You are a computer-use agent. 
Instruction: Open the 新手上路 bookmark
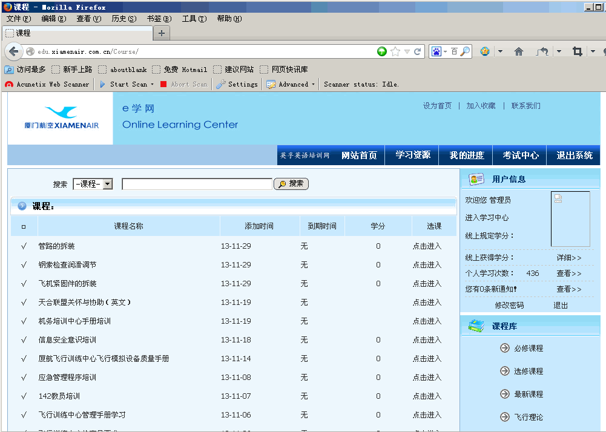coord(72,70)
